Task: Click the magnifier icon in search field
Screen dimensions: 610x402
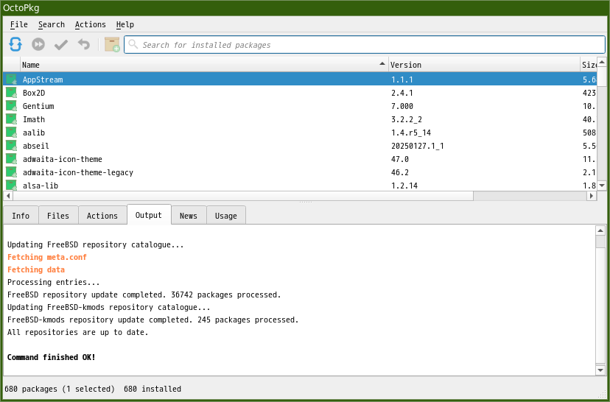Action: [133, 44]
